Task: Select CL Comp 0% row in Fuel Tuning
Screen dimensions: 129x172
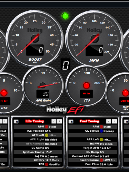Action: (93, 152)
